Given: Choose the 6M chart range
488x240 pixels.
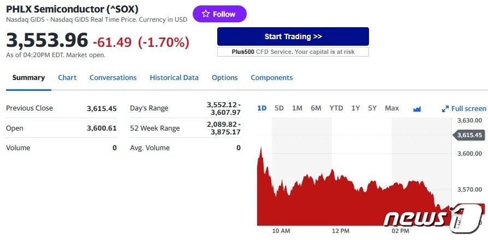Looking at the screenshot, I should [x=316, y=108].
